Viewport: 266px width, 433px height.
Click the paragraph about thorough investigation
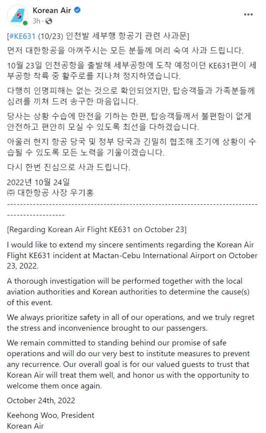click(128, 292)
